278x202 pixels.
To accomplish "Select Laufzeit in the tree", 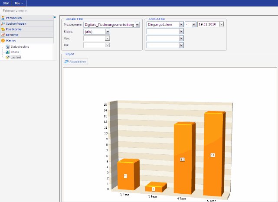I will coord(16,57).
